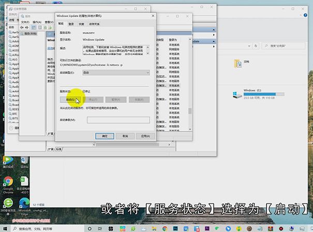Click the File Explorer refresh button
Viewport: 313px width, 232px height.
256,46
